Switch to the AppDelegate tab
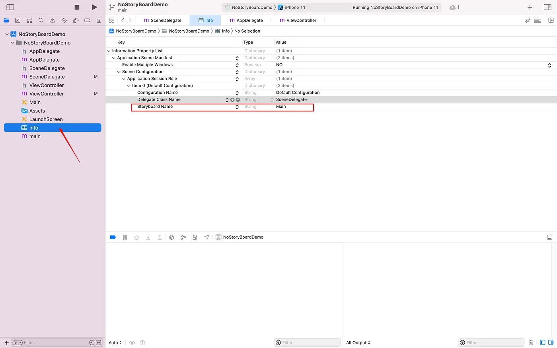The image size is (557, 348). coord(246,20)
